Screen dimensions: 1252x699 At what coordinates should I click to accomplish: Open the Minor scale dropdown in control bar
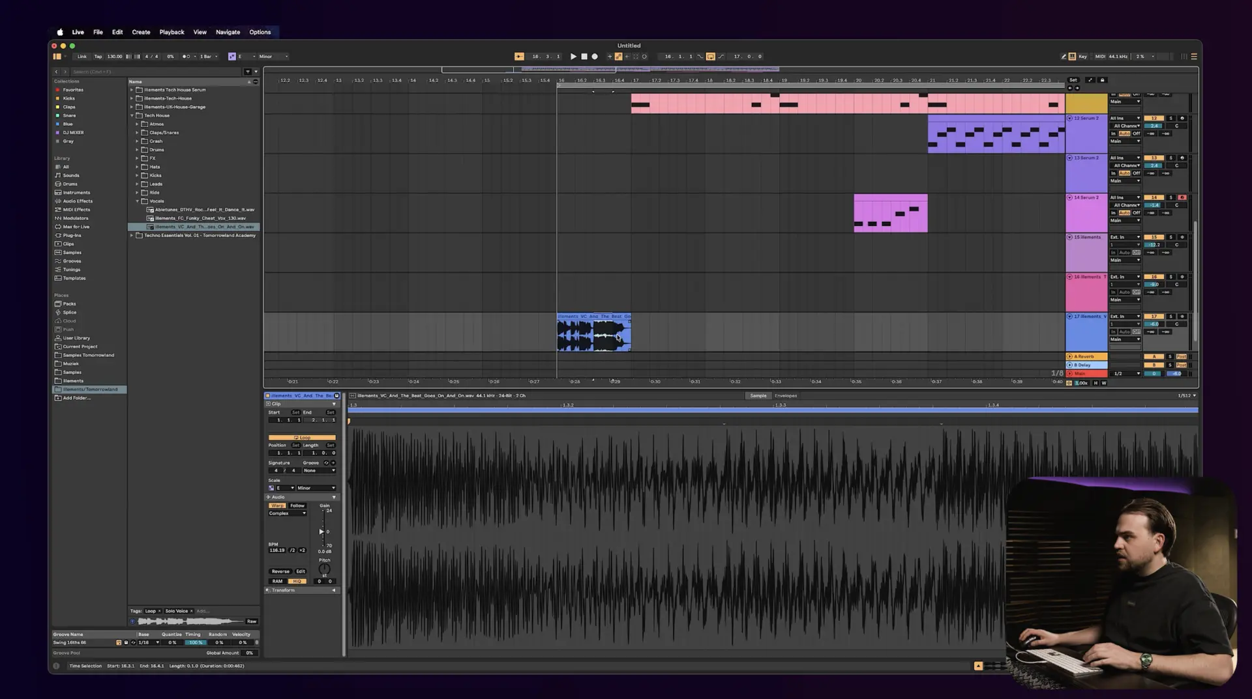[273, 57]
